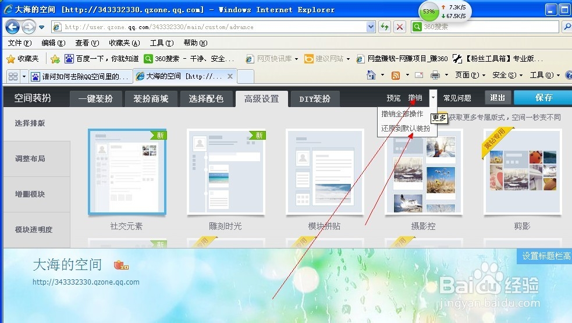Click the browser Forward arrow button
This screenshot has width=572, height=323.
tap(29, 27)
